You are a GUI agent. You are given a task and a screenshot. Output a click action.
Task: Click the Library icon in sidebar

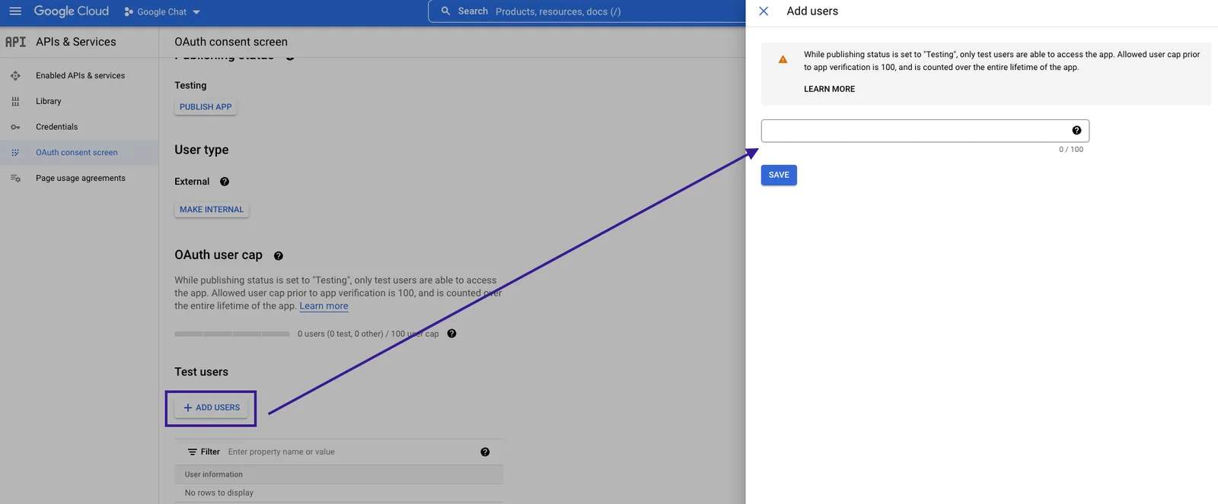coord(15,101)
